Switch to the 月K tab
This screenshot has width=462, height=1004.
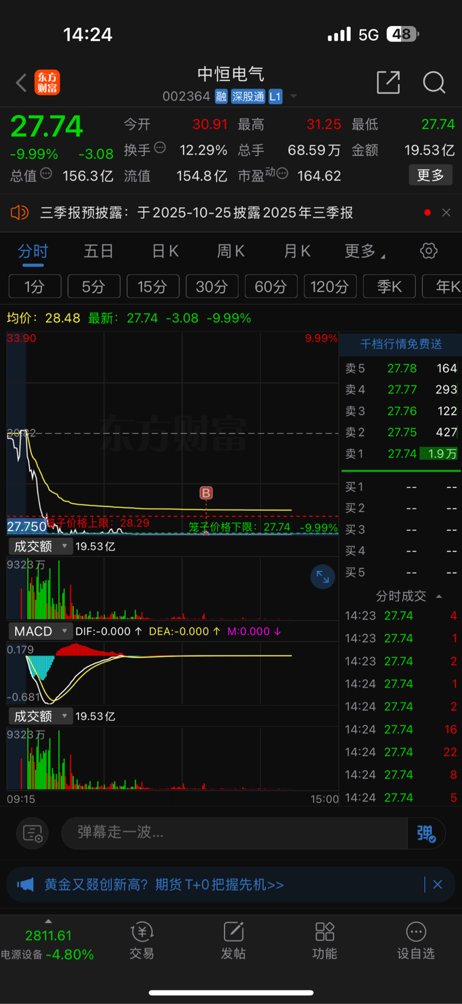(297, 251)
